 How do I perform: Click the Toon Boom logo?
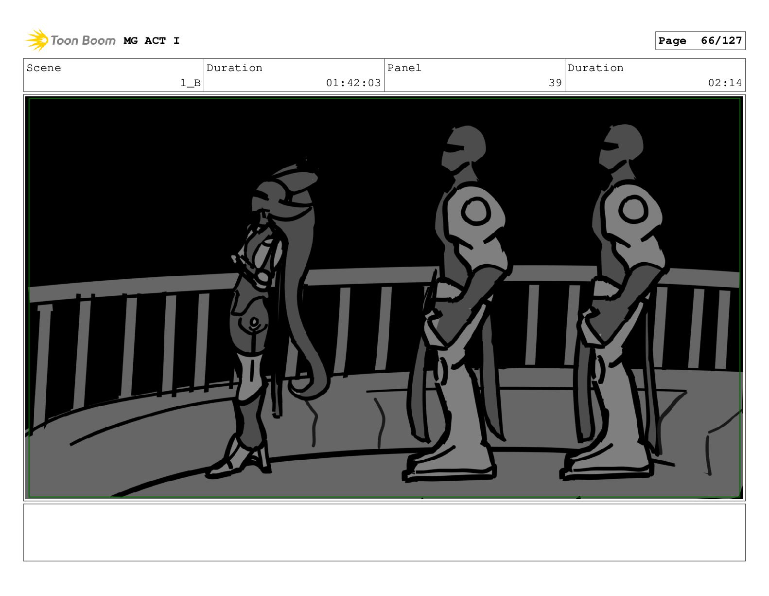click(70, 40)
